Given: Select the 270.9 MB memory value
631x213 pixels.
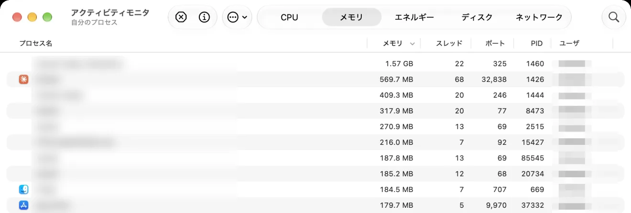Looking at the screenshot, I should click(395, 126).
